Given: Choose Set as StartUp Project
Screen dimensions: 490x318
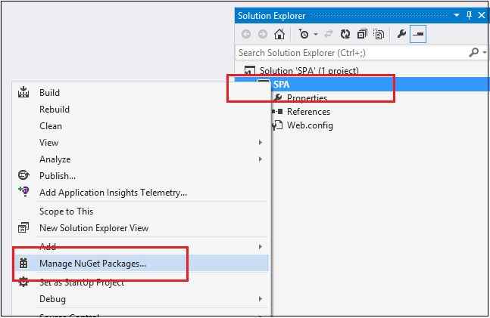Looking at the screenshot, I should click(82, 282).
